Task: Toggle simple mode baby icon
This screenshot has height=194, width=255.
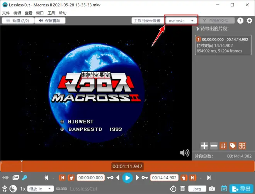Action: click(5, 189)
